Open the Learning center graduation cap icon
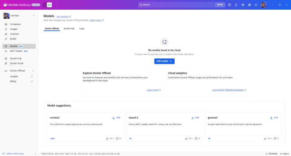Image resolution: width=291 pixels, height=156 pixels. (x=243, y=5)
